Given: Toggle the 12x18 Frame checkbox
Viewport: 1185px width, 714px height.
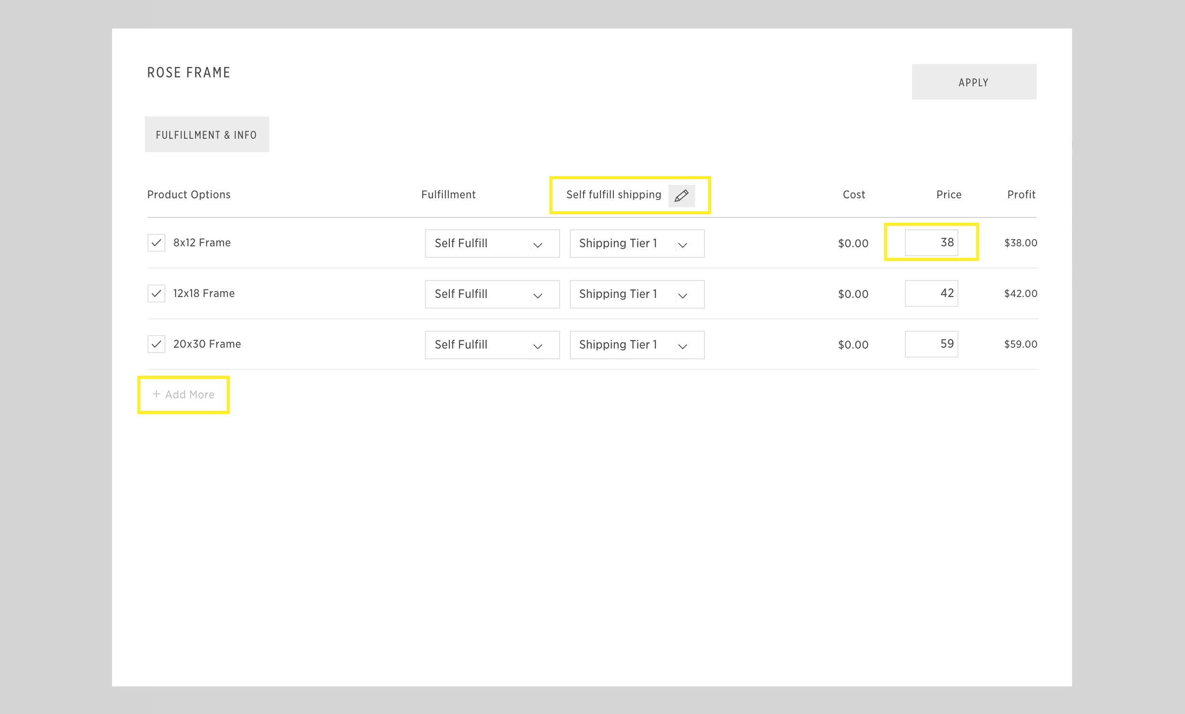Looking at the screenshot, I should pos(156,293).
